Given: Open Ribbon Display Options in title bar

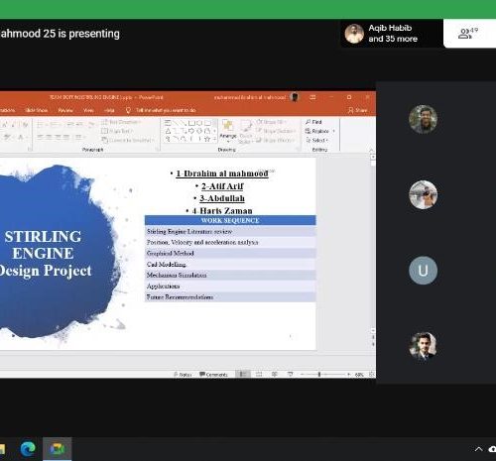Looking at the screenshot, I should click(x=312, y=97).
